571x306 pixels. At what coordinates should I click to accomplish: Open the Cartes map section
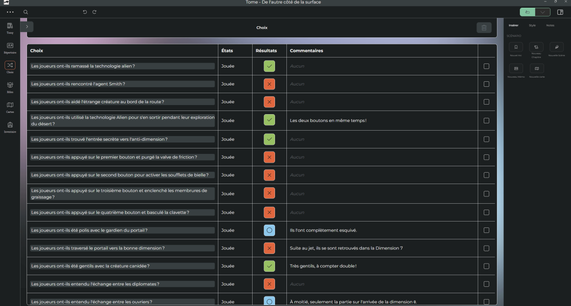point(10,106)
